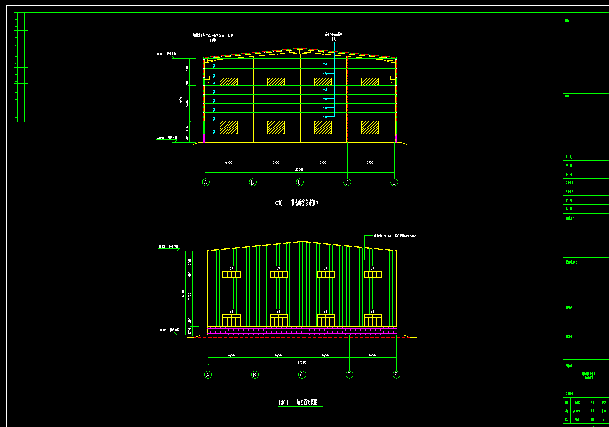Select the cyan purlin leader note above axis A
The width and height of the screenshot is (609, 427).
point(213,37)
